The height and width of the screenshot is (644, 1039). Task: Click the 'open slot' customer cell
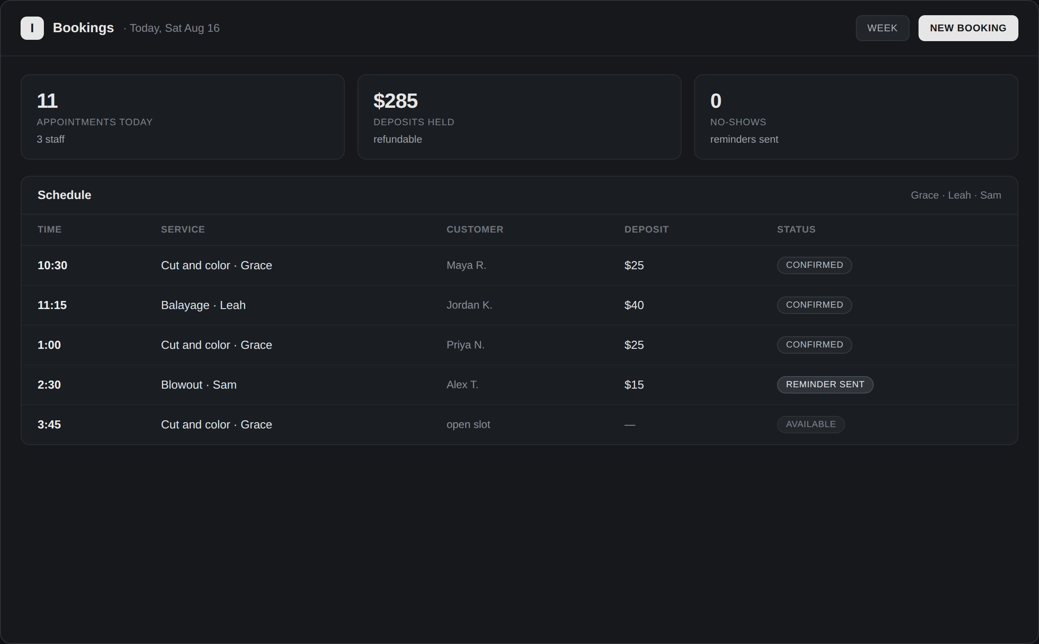(468, 424)
